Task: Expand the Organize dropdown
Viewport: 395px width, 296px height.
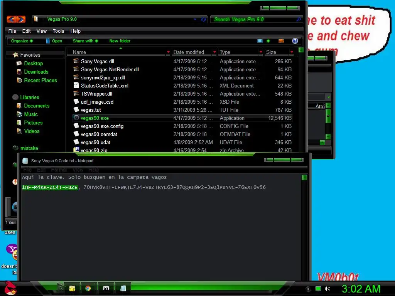Action: tap(22, 41)
